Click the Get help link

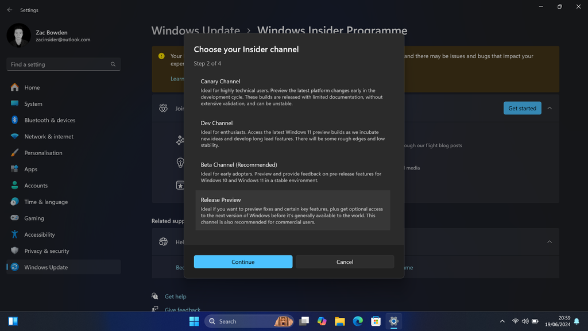(176, 297)
